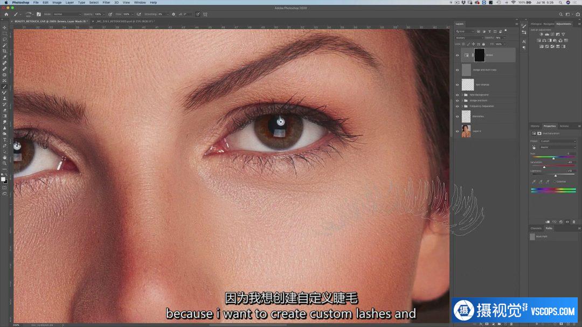The height and width of the screenshot is (327, 582).
Task: Click the layer mask icon in Properties
Action: point(539,133)
